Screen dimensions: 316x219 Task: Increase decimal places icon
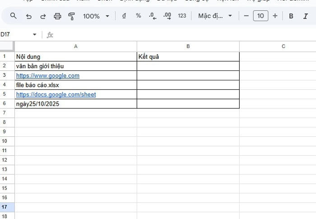167,16
